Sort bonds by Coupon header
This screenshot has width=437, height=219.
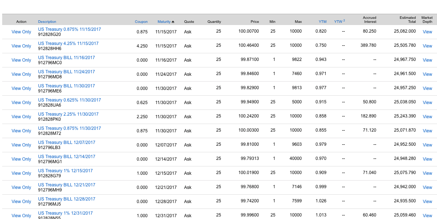point(141,22)
